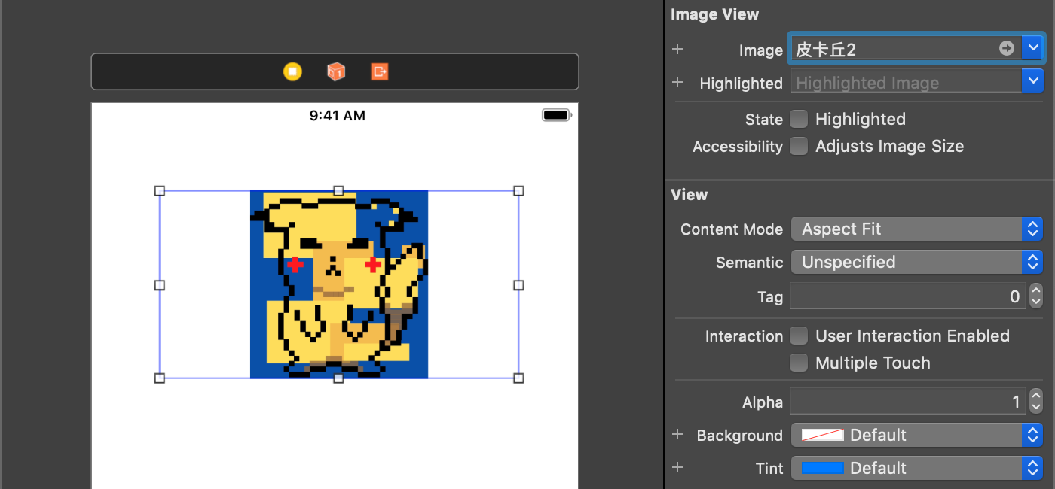Image resolution: width=1055 pixels, height=489 pixels.
Task: Open the Highlighted Image dropdown
Action: pos(1034,80)
